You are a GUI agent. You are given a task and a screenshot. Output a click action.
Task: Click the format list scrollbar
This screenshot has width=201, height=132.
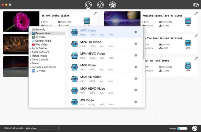(144, 43)
